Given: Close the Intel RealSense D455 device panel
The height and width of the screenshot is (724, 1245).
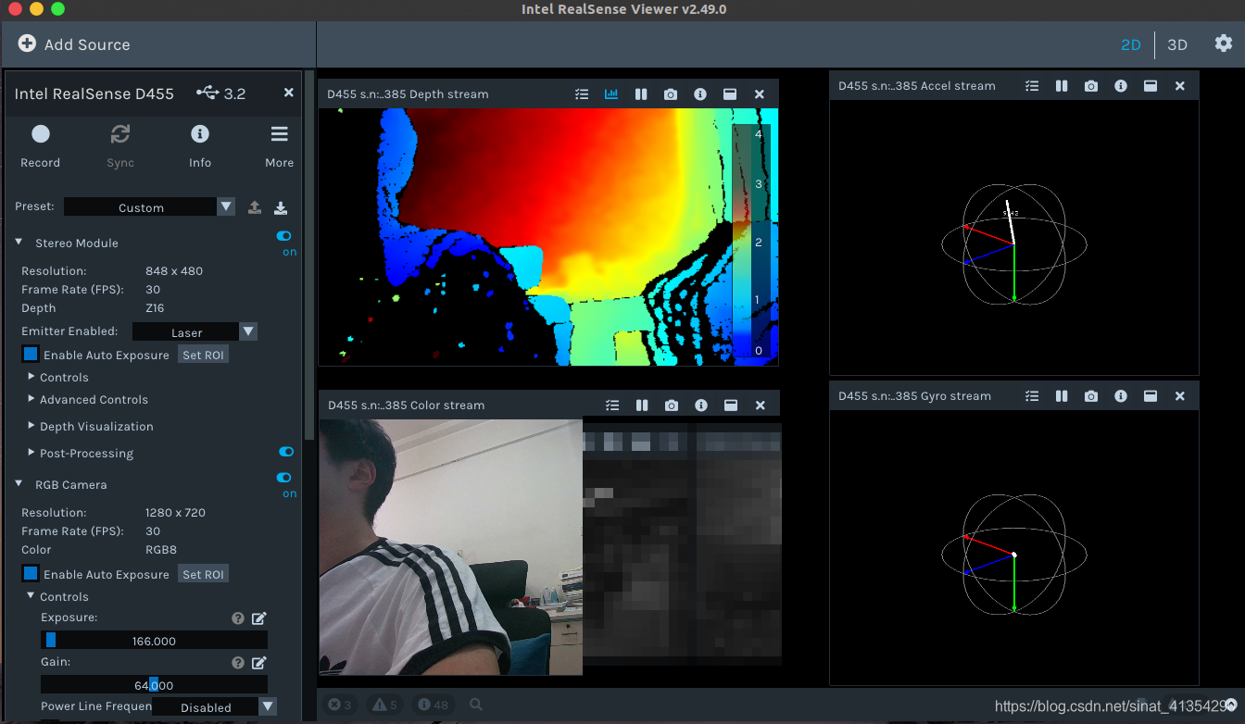Looking at the screenshot, I should pyautogui.click(x=288, y=93).
